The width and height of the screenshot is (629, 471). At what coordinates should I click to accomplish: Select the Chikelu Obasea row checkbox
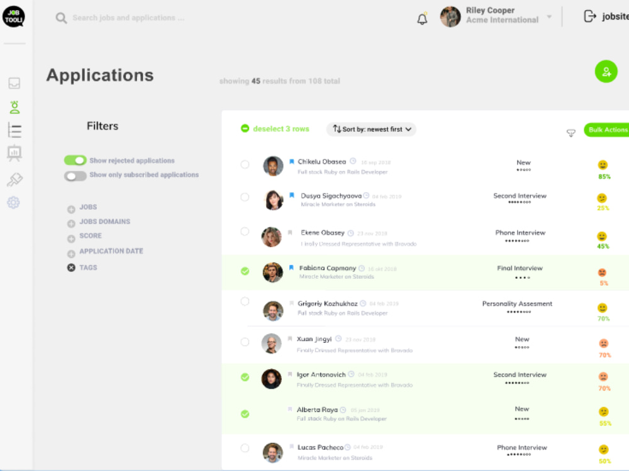pyautogui.click(x=245, y=164)
